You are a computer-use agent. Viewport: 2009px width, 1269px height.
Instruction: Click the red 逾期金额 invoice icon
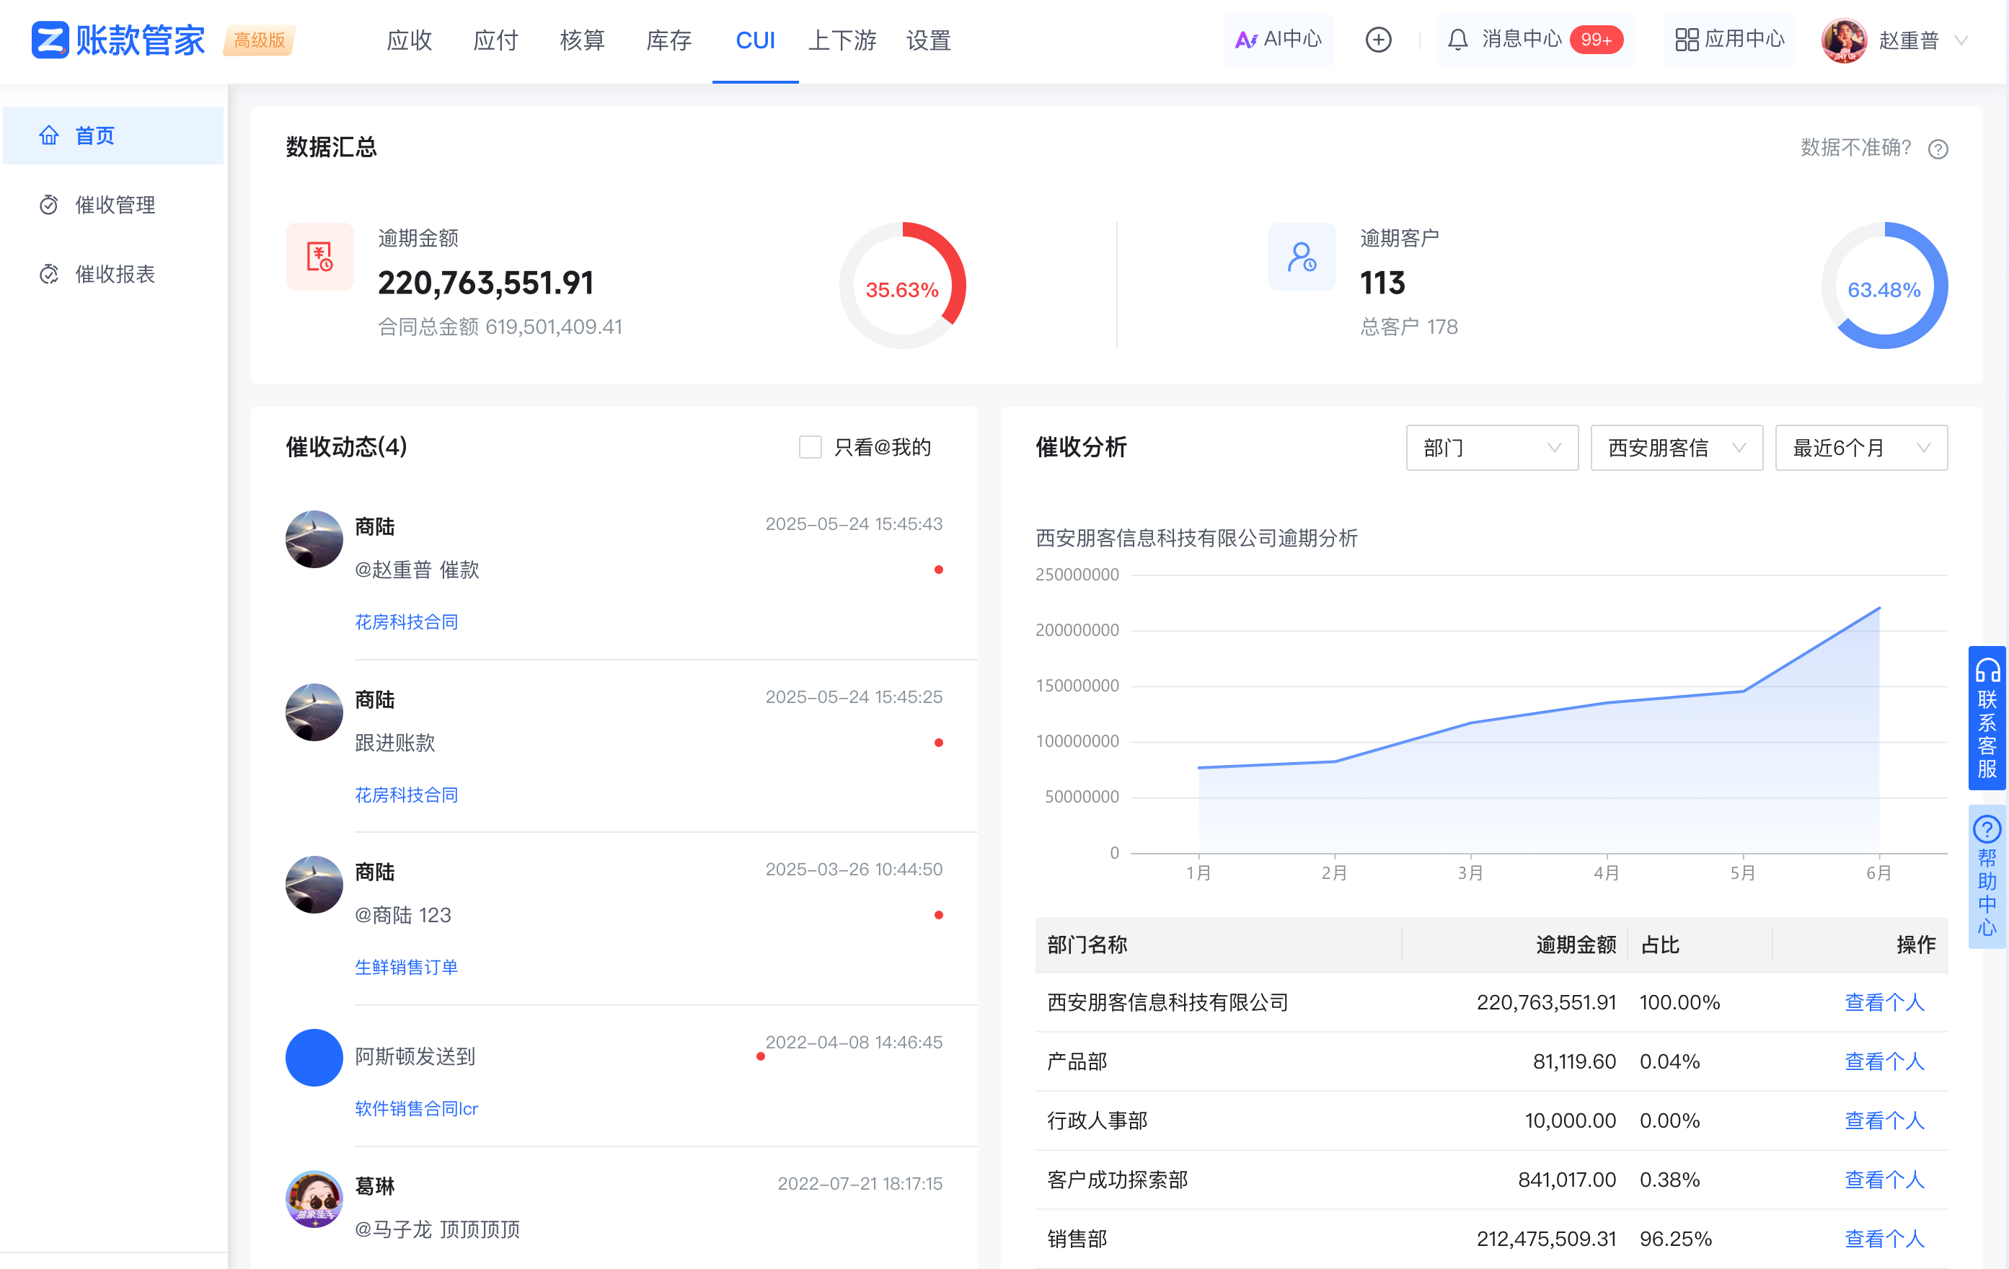click(x=319, y=256)
